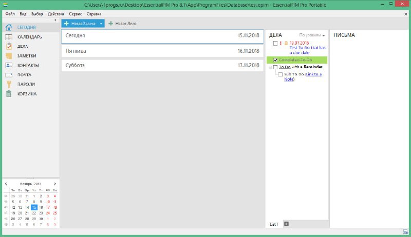Open the Сегодня home icon in sidebar
Image resolution: width=411 pixels, height=237 pixels.
[x=9, y=27]
